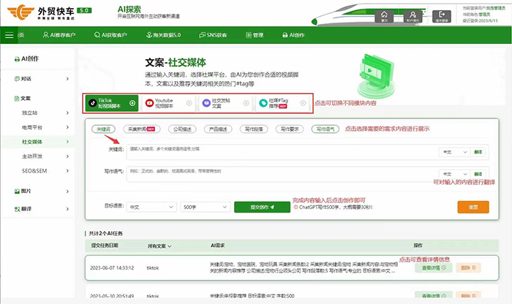Toggle the 写作语气 option tag

click(325, 129)
